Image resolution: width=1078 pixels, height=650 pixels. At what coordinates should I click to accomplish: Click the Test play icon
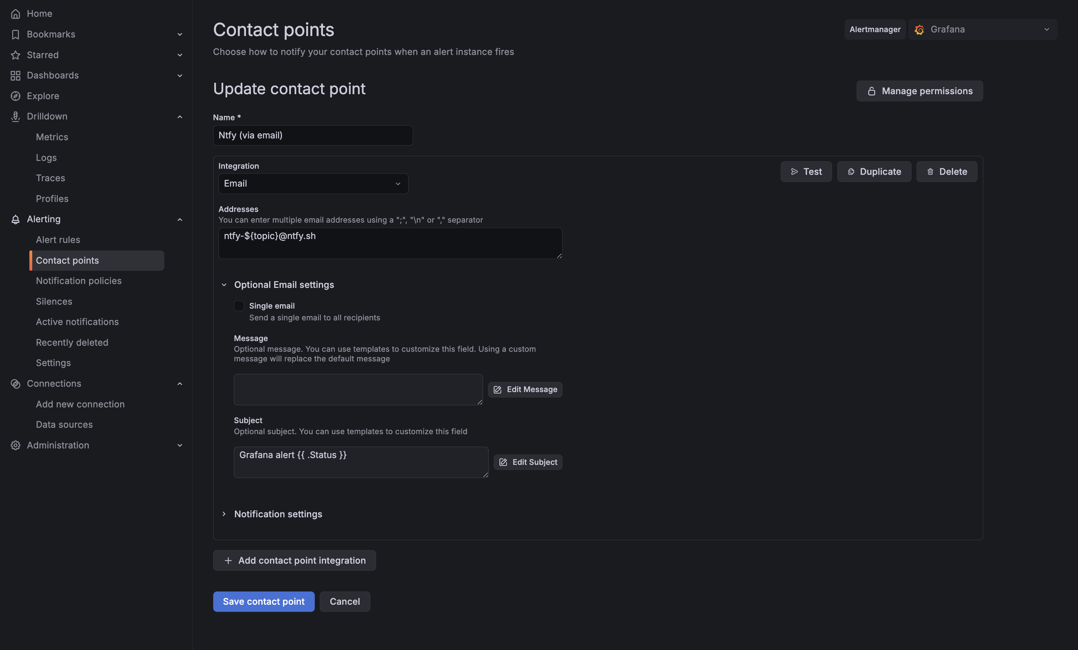[795, 172]
